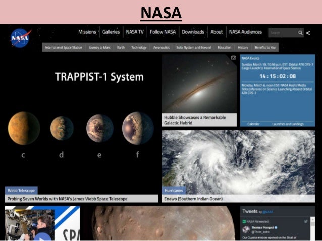Open the Calendar link in NASA Events
The height and width of the screenshot is (241, 322).
[253, 124]
